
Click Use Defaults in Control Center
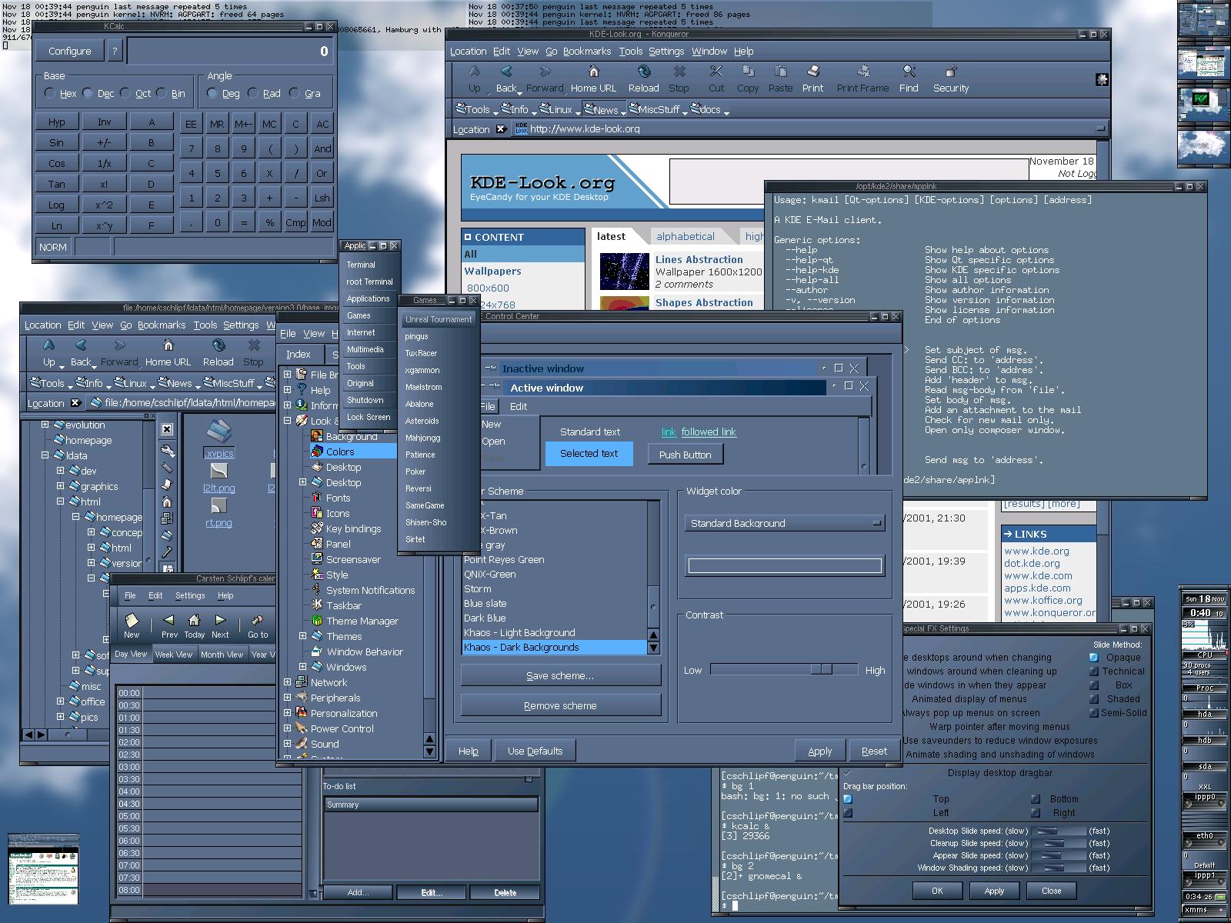pos(535,751)
